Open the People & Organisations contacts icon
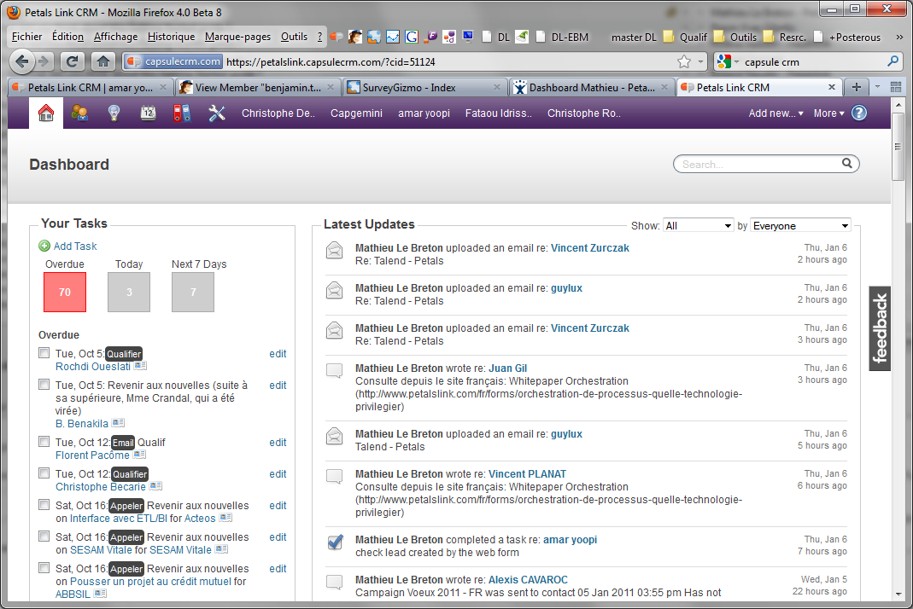Screen dimensions: 913x609 [x=79, y=113]
